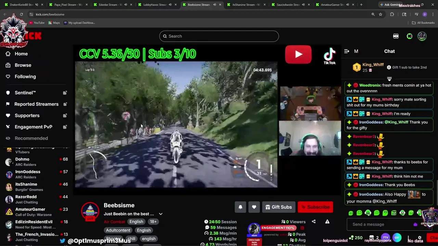438x246 pixels.
Task: Click the Air Combat category link
Action: coord(114,222)
